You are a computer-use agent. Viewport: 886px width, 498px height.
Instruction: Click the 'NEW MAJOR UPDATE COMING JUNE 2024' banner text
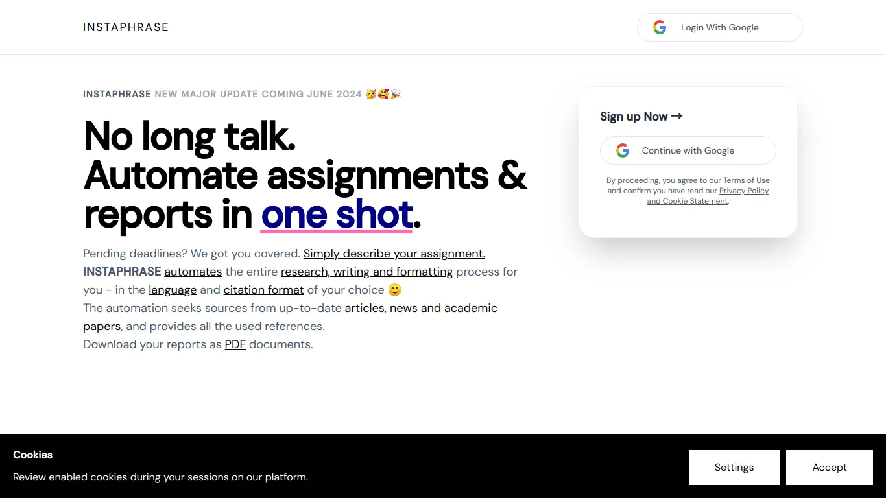258,94
